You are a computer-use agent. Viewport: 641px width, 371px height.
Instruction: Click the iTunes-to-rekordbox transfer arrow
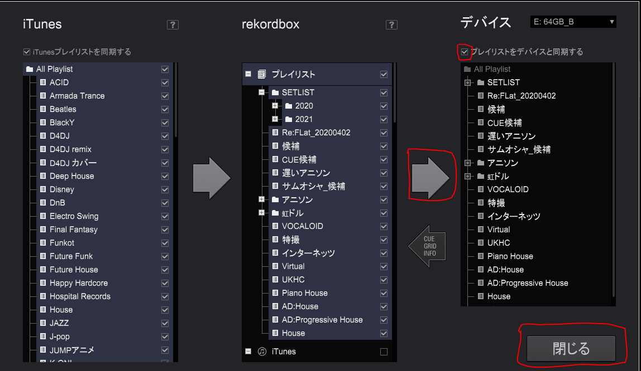pos(212,178)
